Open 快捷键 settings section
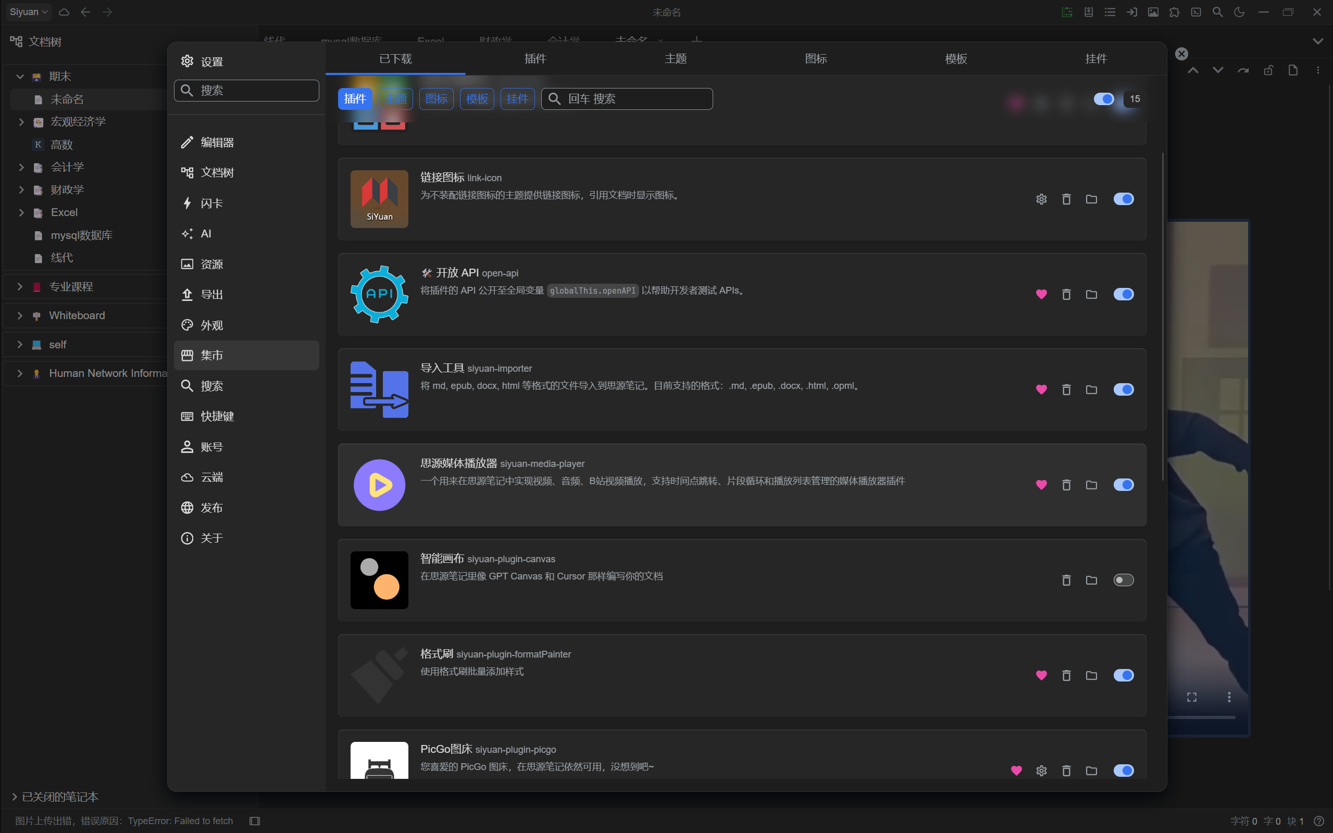 tap(217, 416)
